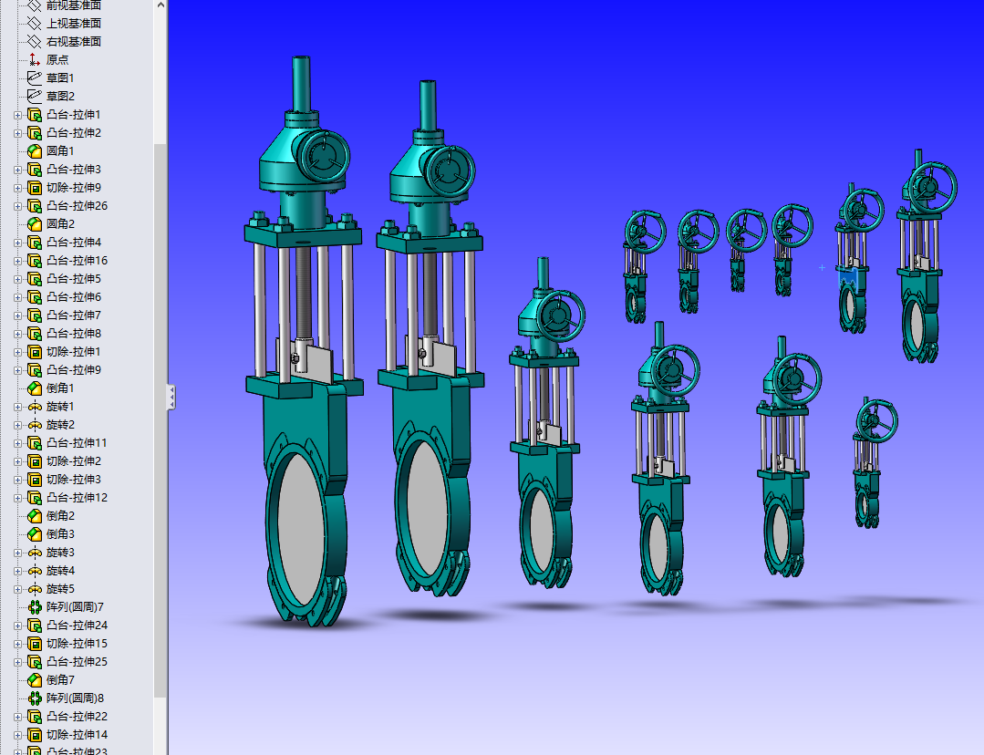Click the 右视基准面 plane icon
This screenshot has width=984, height=755.
point(35,41)
